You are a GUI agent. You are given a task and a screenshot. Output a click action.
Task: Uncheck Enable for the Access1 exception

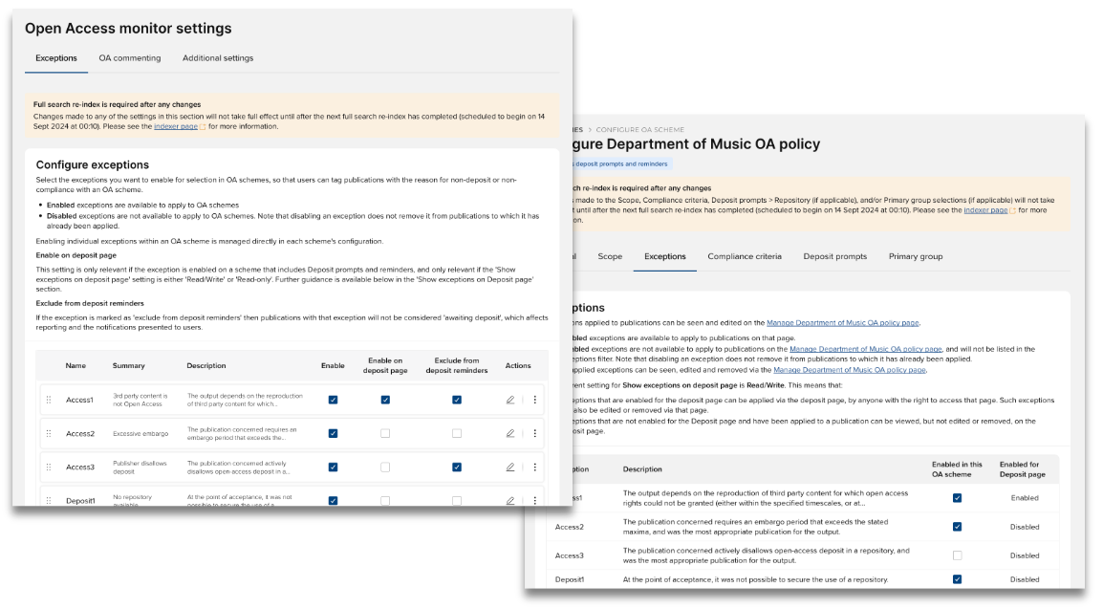pos(333,400)
